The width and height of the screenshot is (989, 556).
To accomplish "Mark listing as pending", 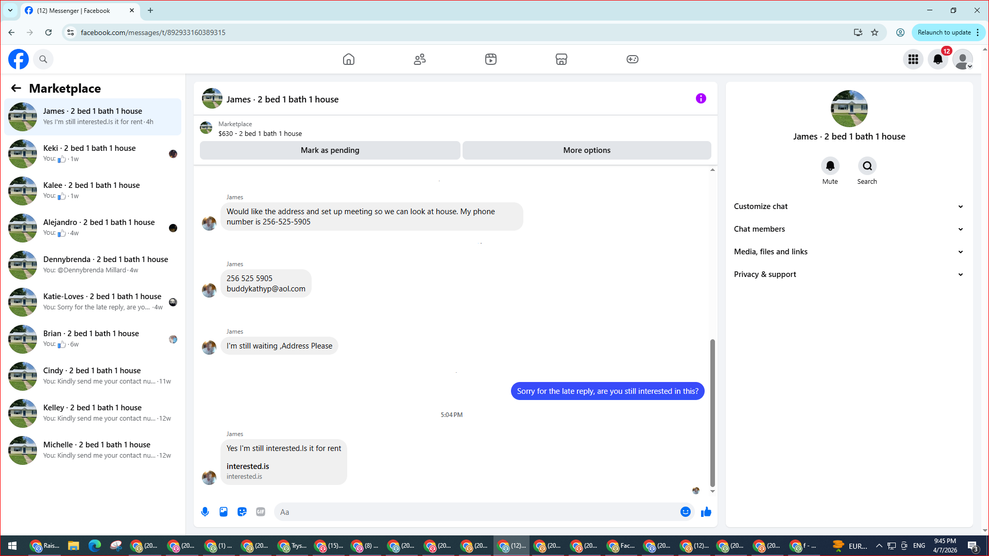I will point(330,150).
